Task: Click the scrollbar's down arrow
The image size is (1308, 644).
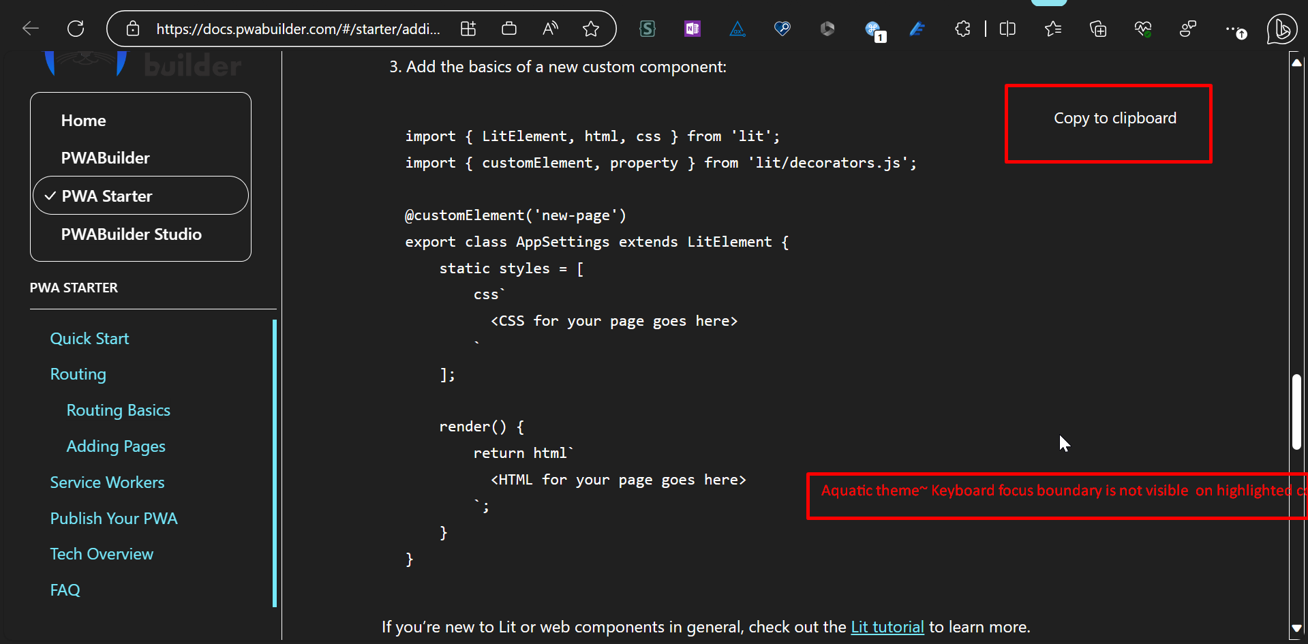Action: click(x=1297, y=628)
